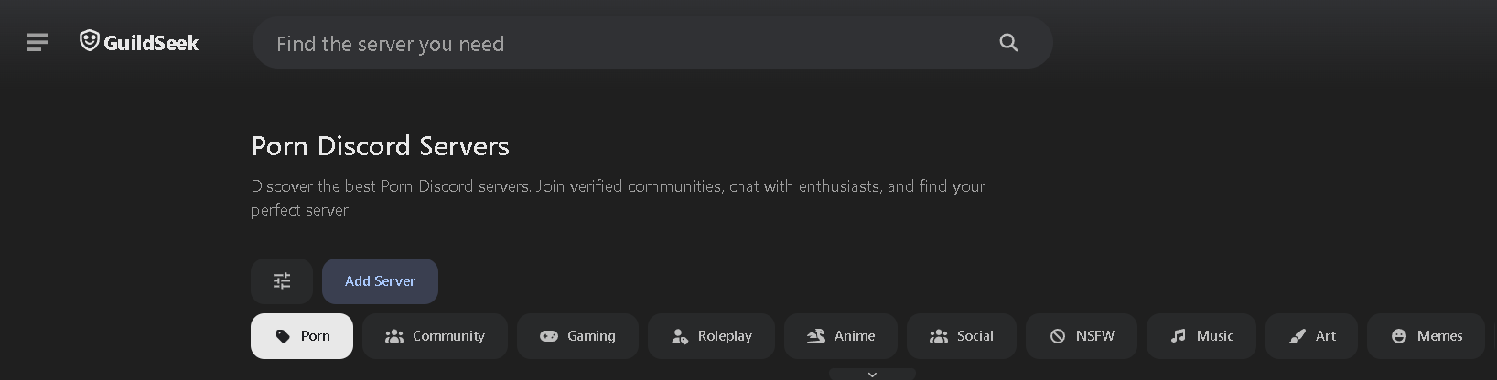1497x380 pixels.
Task: Open the filter sliders icon button
Action: (282, 281)
